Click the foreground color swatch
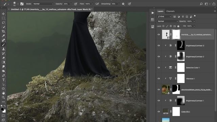 click(2, 109)
